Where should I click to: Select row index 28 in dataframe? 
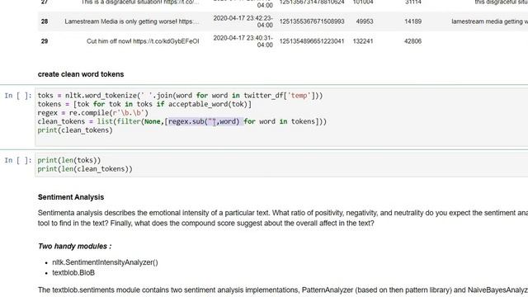45,21
